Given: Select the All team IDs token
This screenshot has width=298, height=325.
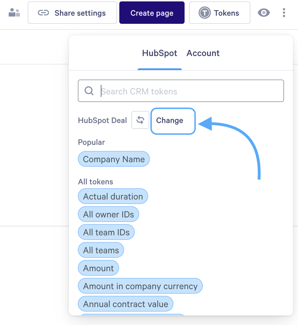Looking at the screenshot, I should tap(106, 232).
